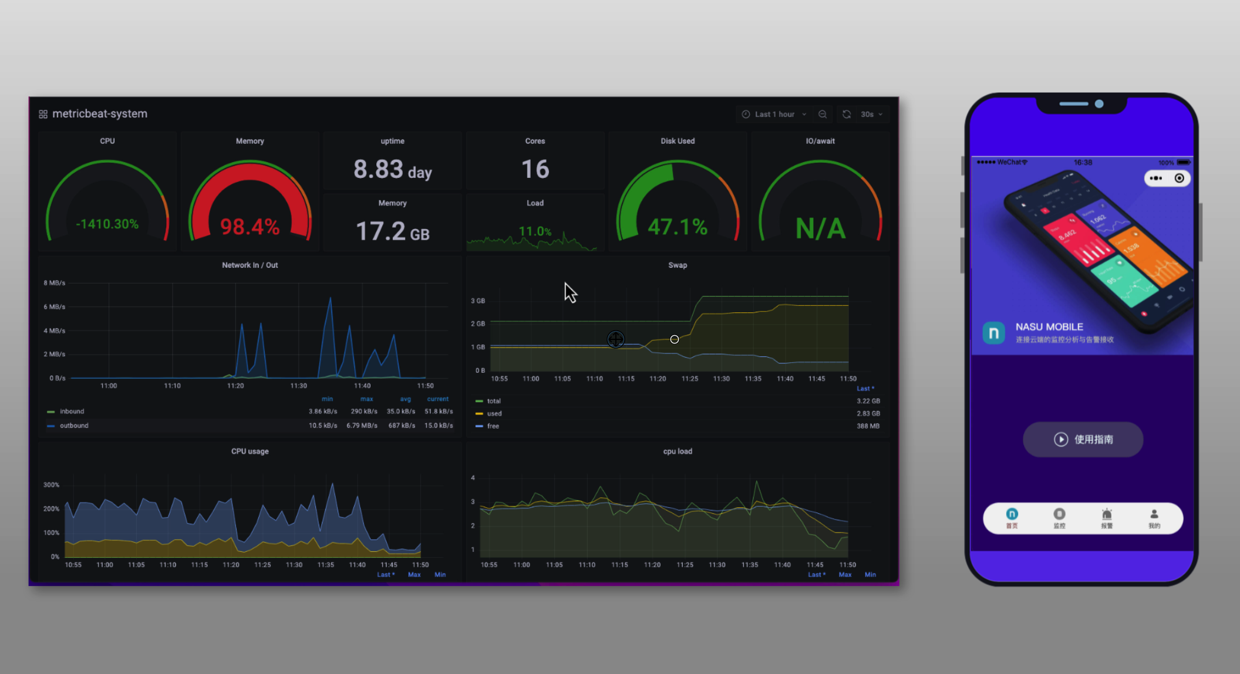Screen dimensions: 1240x674
Task: Switch to the 报警 alarm tab on phone
Action: pos(1107,518)
